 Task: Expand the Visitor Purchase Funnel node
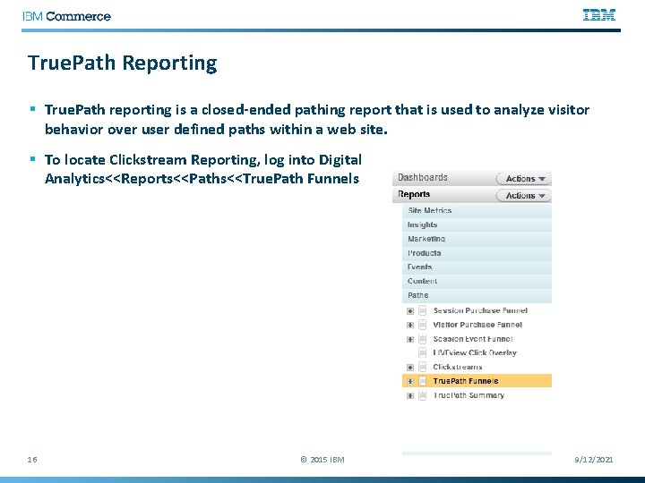[x=410, y=325]
